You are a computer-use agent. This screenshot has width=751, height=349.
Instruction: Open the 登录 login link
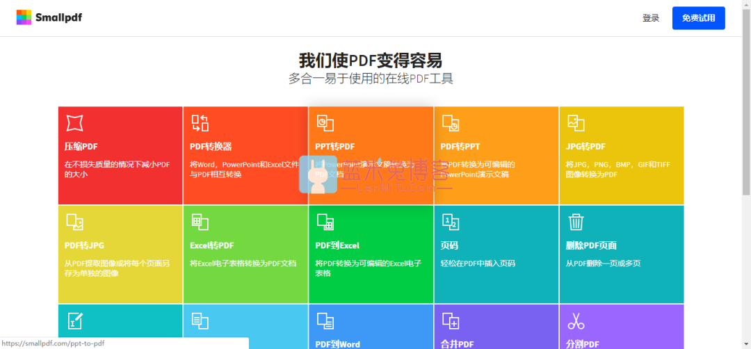click(x=651, y=18)
